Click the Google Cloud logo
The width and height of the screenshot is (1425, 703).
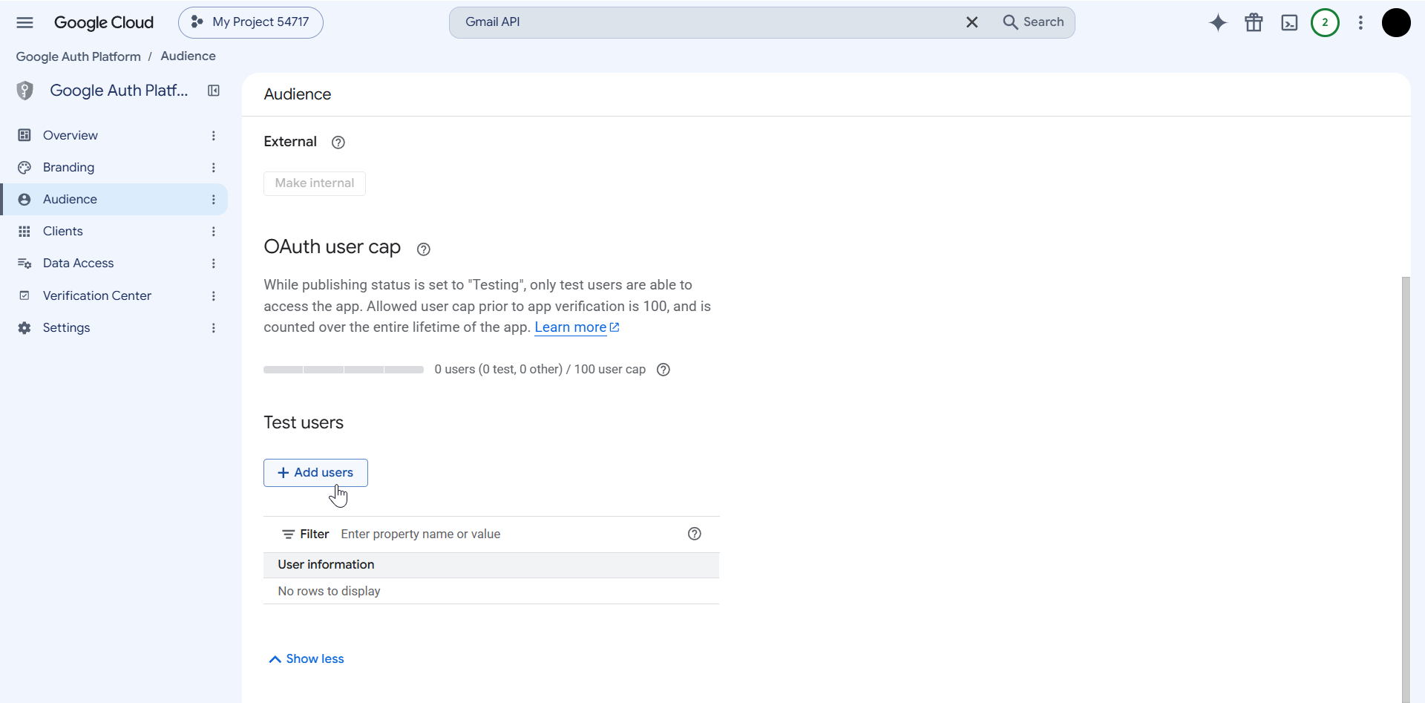click(x=104, y=22)
